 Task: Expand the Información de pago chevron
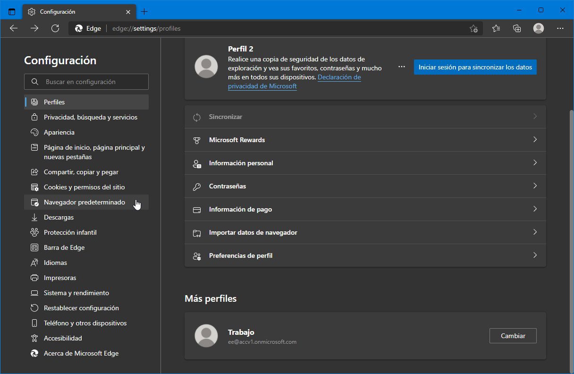pyautogui.click(x=535, y=209)
